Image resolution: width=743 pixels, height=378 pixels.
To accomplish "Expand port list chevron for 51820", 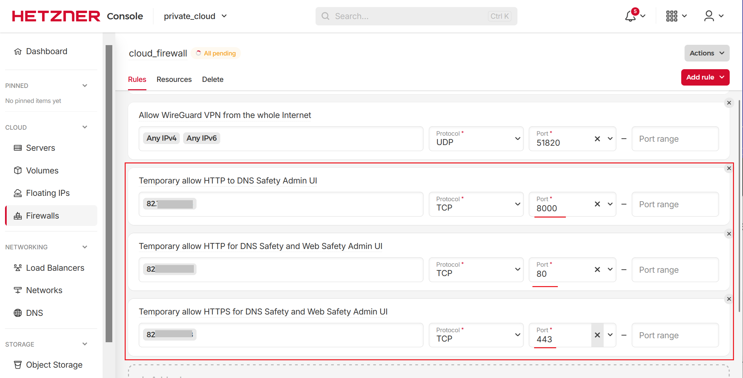I will coord(610,139).
